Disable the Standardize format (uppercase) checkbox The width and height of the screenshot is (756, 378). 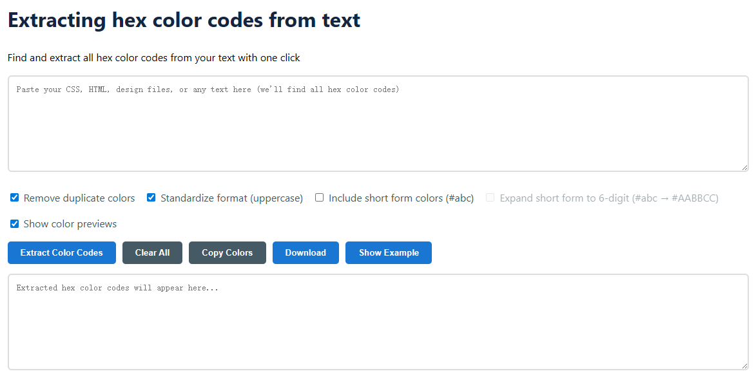151,198
